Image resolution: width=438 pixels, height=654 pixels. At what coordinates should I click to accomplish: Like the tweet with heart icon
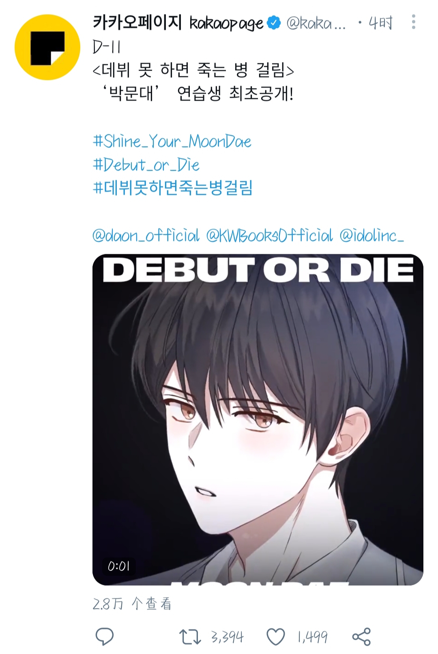tap(275, 637)
